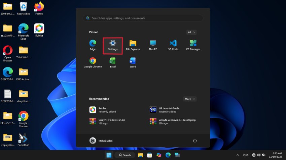Launch Copilot from taskbar
Viewport: 286px width, 160px height.
159,155
